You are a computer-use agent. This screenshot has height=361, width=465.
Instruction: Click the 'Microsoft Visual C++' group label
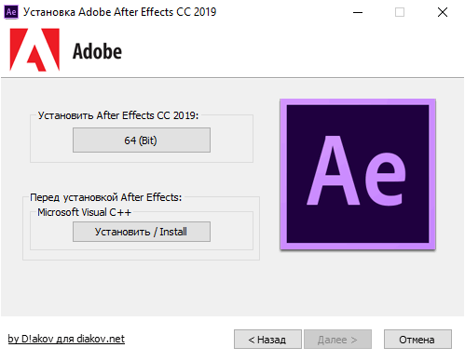pos(84,212)
